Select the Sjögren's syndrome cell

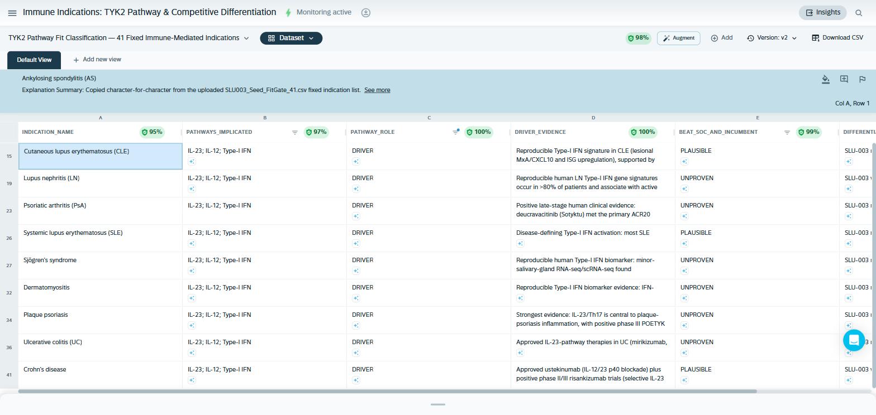101,266
